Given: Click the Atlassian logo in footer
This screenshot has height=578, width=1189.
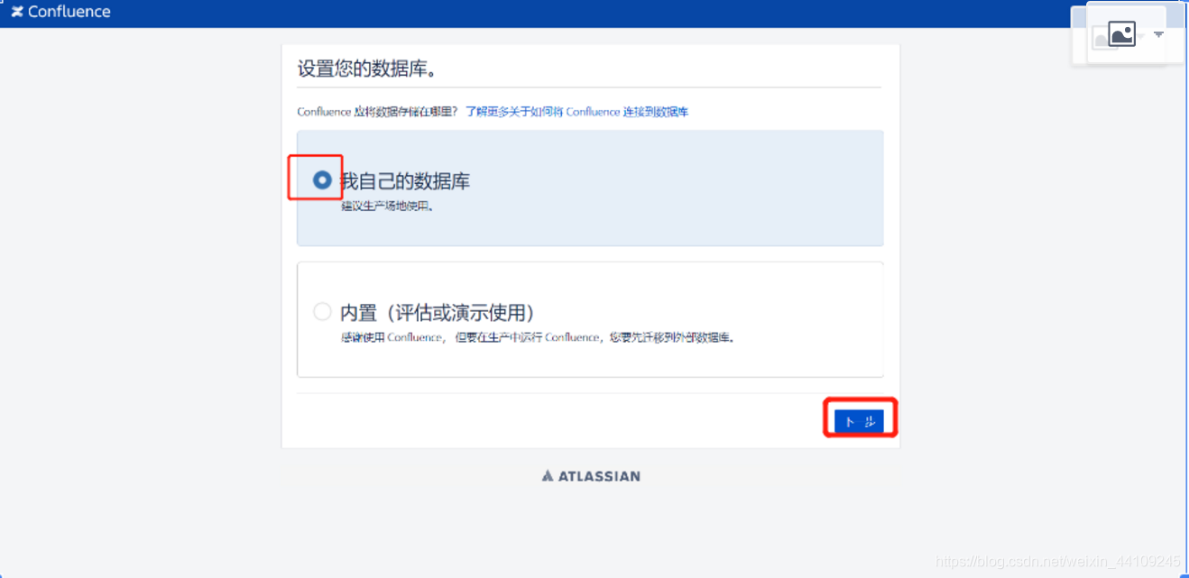Looking at the screenshot, I should tap(591, 476).
